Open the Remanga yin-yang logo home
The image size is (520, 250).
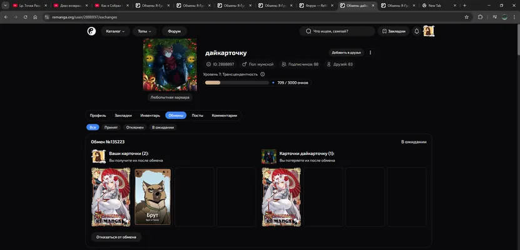pos(91,31)
